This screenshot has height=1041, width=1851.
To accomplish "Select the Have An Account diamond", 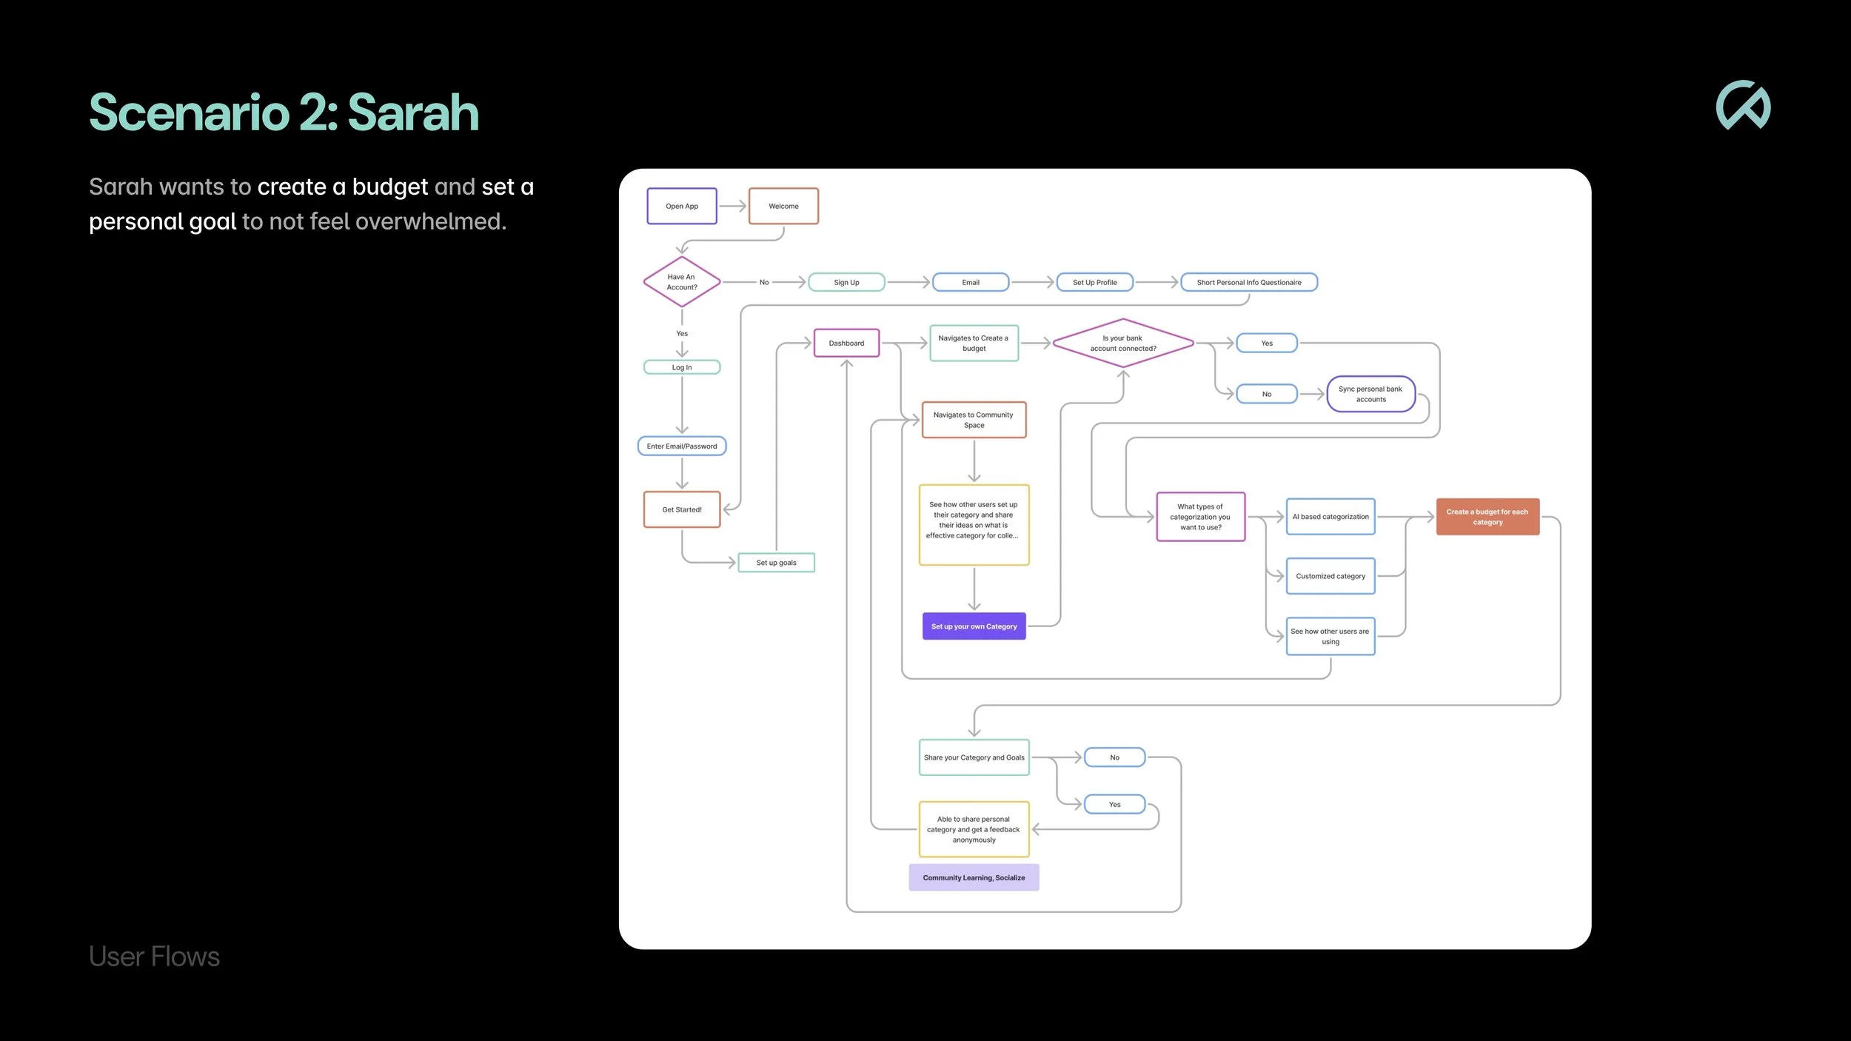I will click(x=681, y=282).
